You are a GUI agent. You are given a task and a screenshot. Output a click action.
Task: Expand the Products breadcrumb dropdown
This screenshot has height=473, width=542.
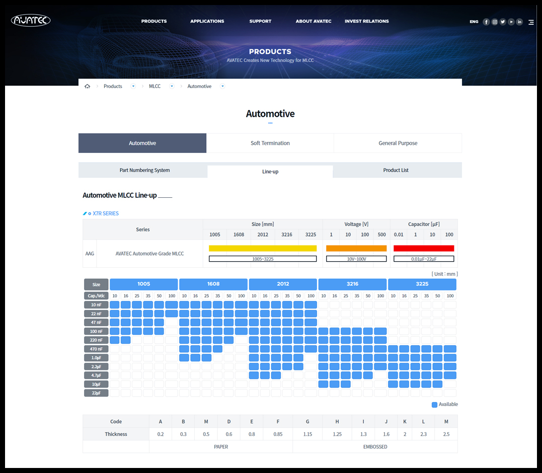[x=133, y=87]
